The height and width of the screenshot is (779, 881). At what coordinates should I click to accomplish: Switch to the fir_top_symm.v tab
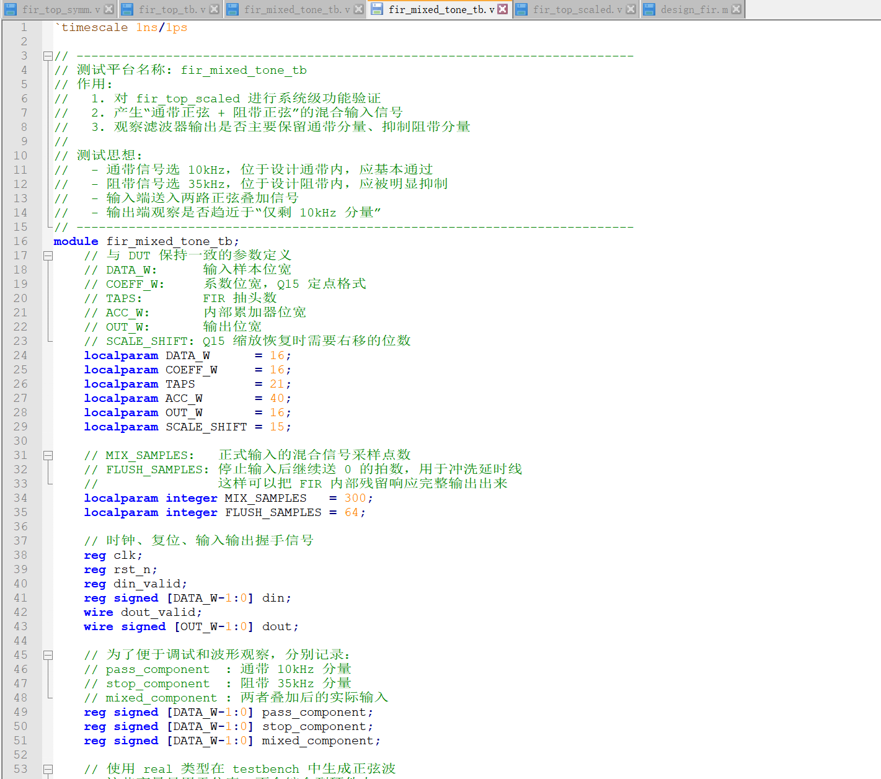point(61,10)
